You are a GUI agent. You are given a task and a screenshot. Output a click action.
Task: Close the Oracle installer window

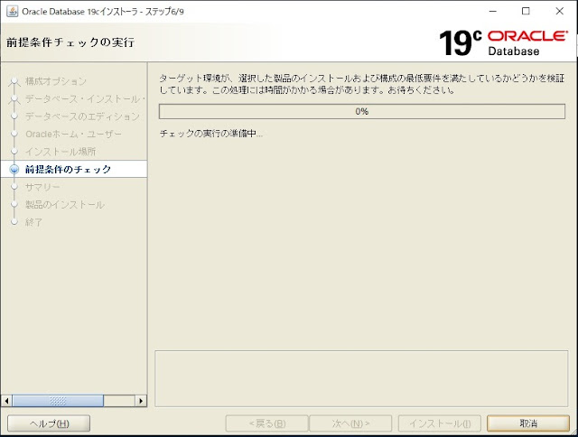[560, 12]
